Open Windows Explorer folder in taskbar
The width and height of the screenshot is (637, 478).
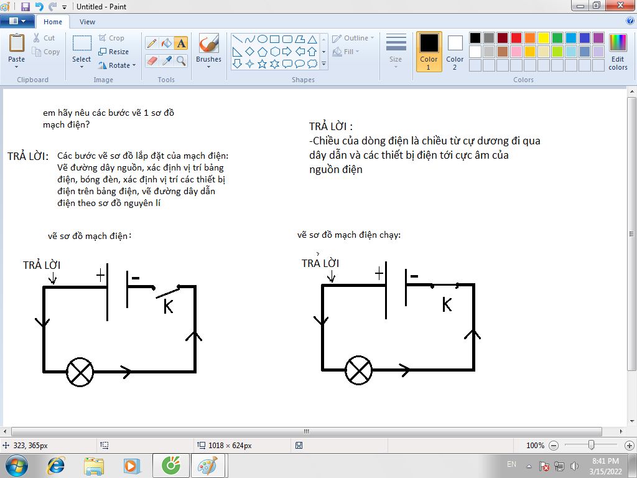pyautogui.click(x=94, y=466)
